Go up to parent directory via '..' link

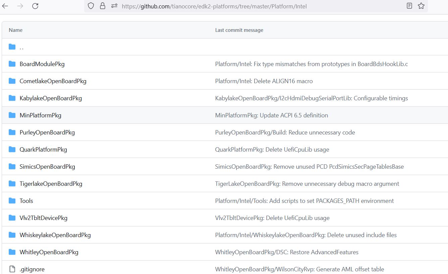click(x=21, y=47)
